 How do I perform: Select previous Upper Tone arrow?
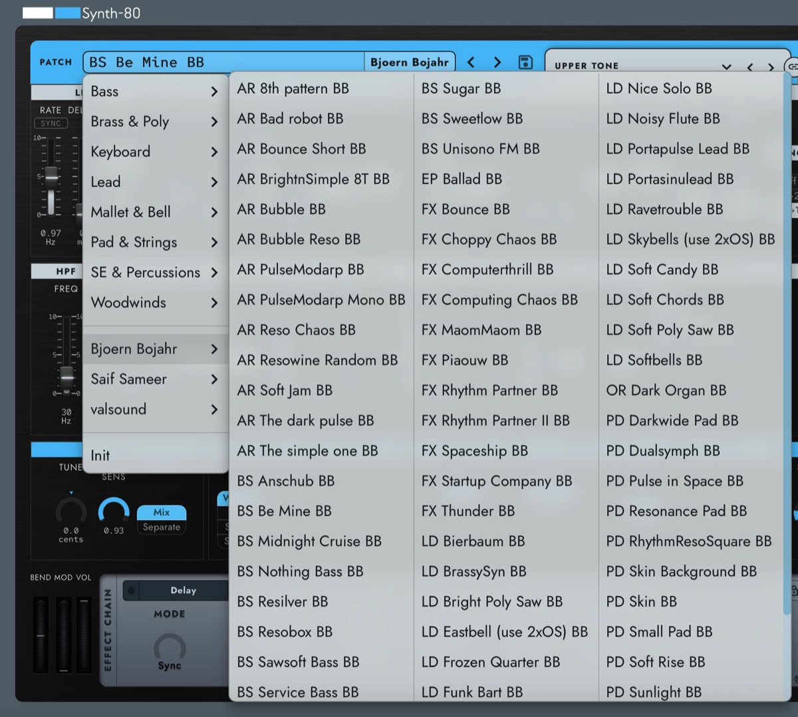(750, 67)
